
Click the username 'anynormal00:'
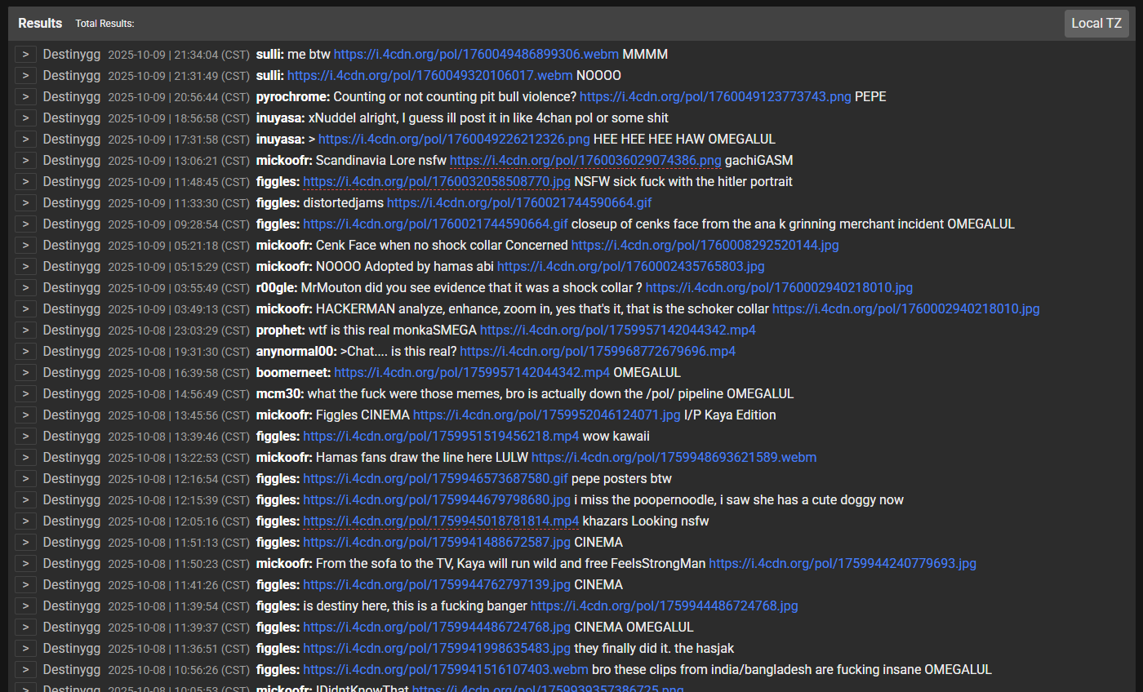coord(296,351)
